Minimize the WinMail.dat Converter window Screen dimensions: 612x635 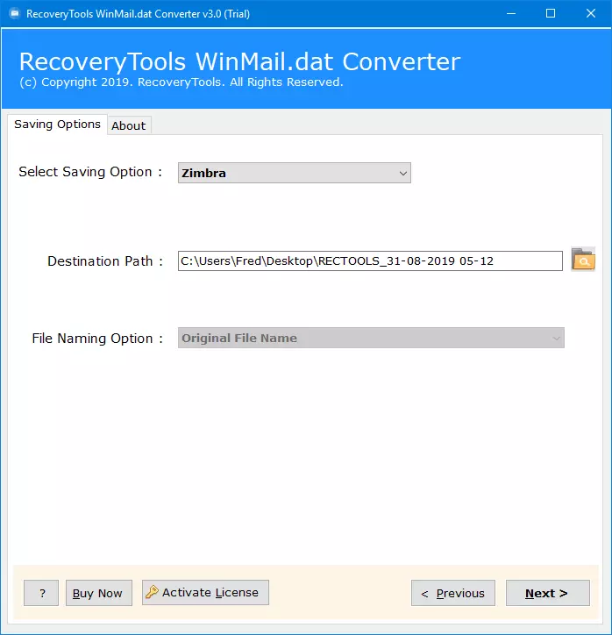pyautogui.click(x=511, y=13)
